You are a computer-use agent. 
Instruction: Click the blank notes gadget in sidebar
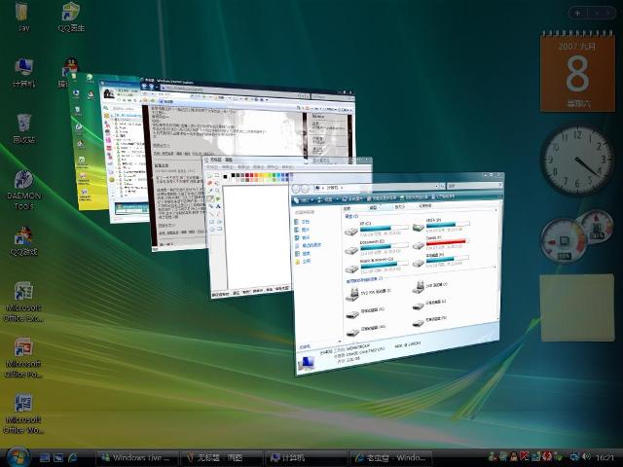577,306
